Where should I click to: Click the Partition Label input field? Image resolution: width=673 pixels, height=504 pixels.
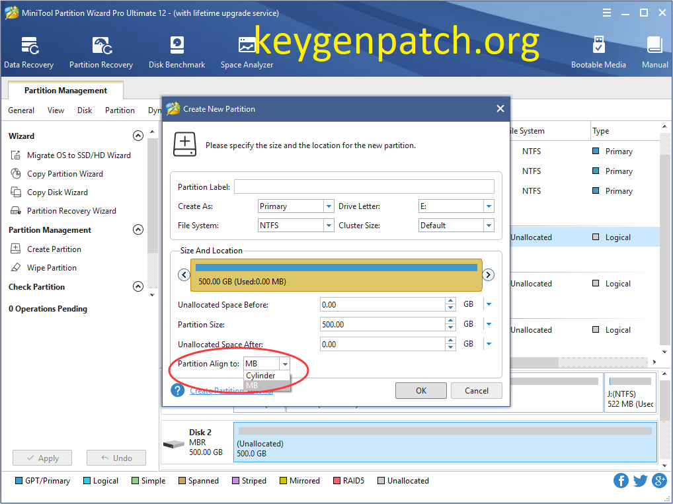coord(364,187)
